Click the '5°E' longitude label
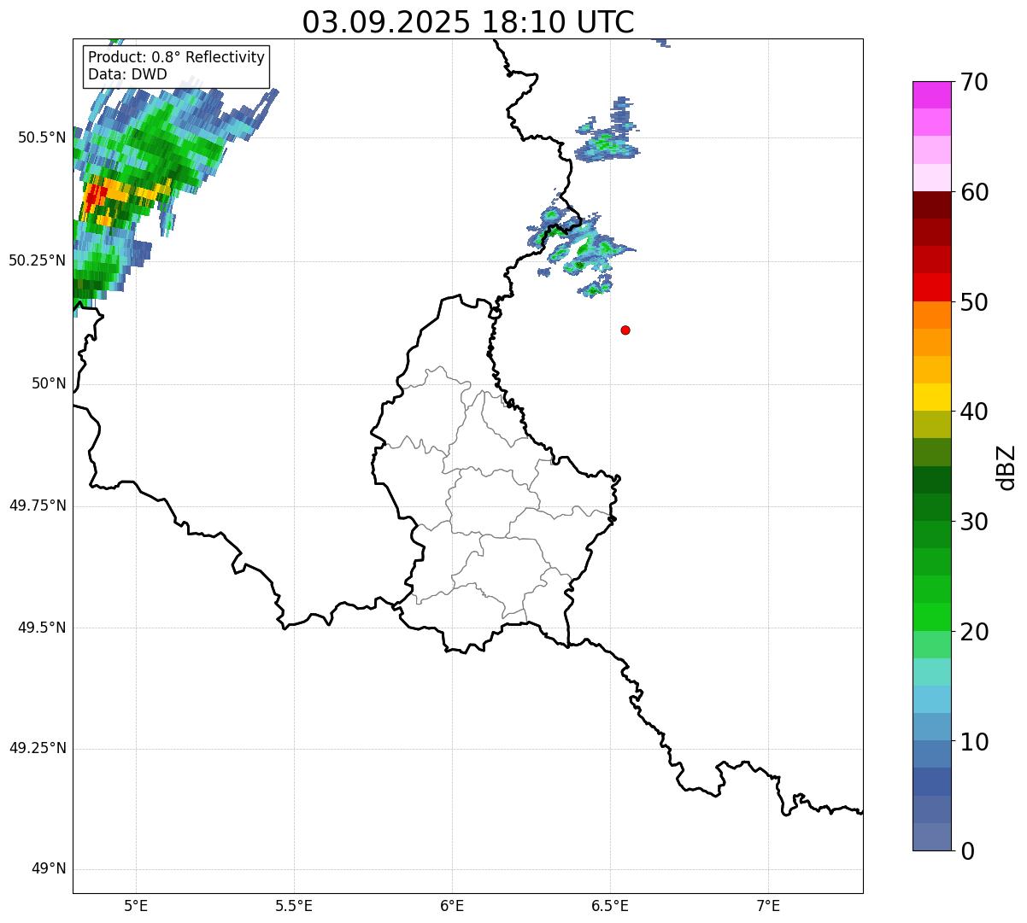The image size is (1027, 923). [136, 905]
